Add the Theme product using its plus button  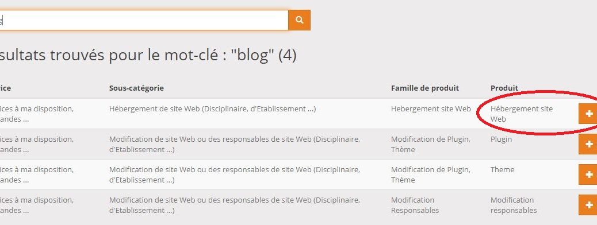tap(588, 174)
